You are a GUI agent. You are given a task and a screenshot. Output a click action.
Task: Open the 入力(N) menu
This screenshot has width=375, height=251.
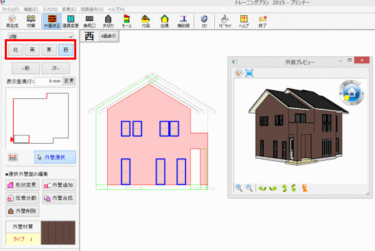coord(50,10)
